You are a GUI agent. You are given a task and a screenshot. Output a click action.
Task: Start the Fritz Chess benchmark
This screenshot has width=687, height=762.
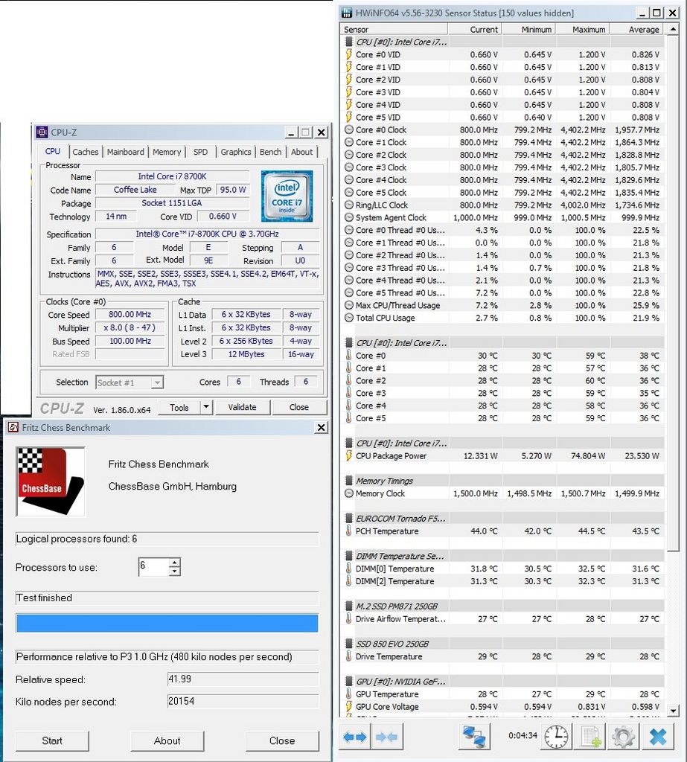(x=52, y=740)
